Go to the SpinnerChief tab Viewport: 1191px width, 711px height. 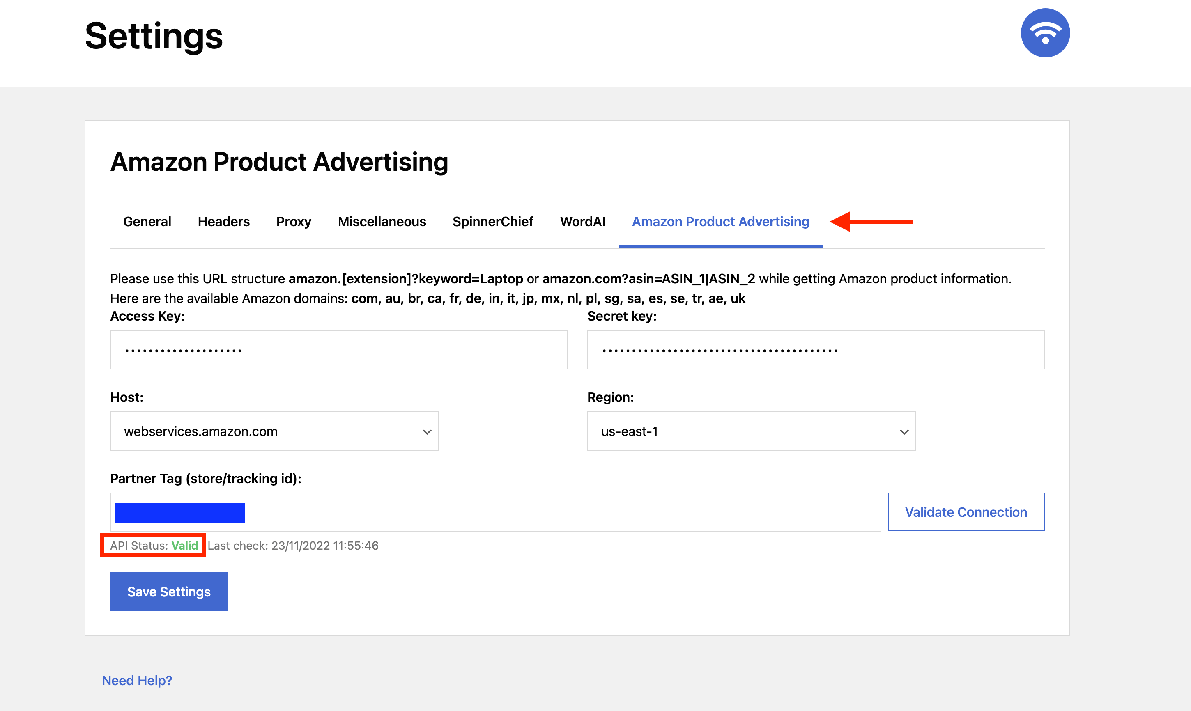492,221
